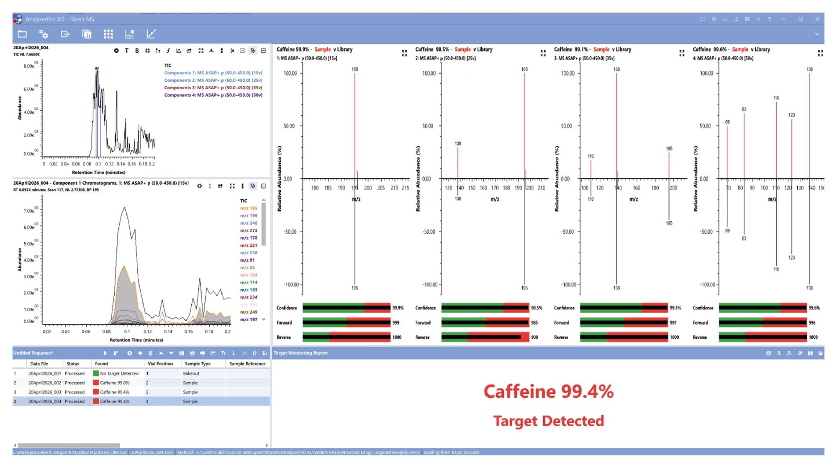Toggle the m/z 231 trace in legend
This screenshot has width=837, height=467.
pyautogui.click(x=249, y=245)
